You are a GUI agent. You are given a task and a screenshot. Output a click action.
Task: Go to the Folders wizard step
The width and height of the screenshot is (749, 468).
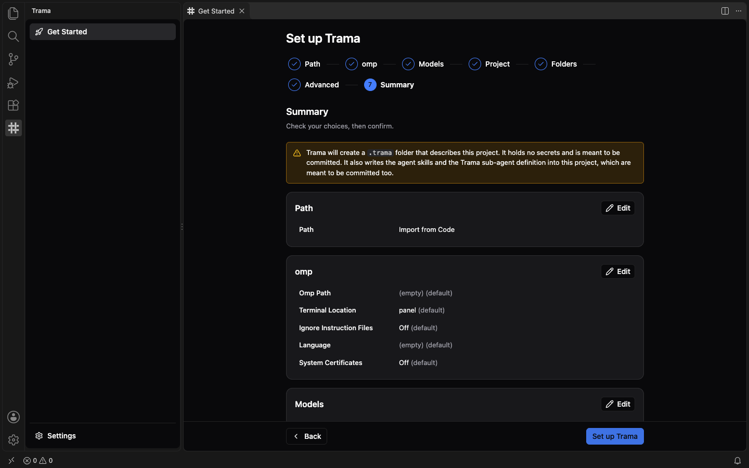pyautogui.click(x=556, y=64)
